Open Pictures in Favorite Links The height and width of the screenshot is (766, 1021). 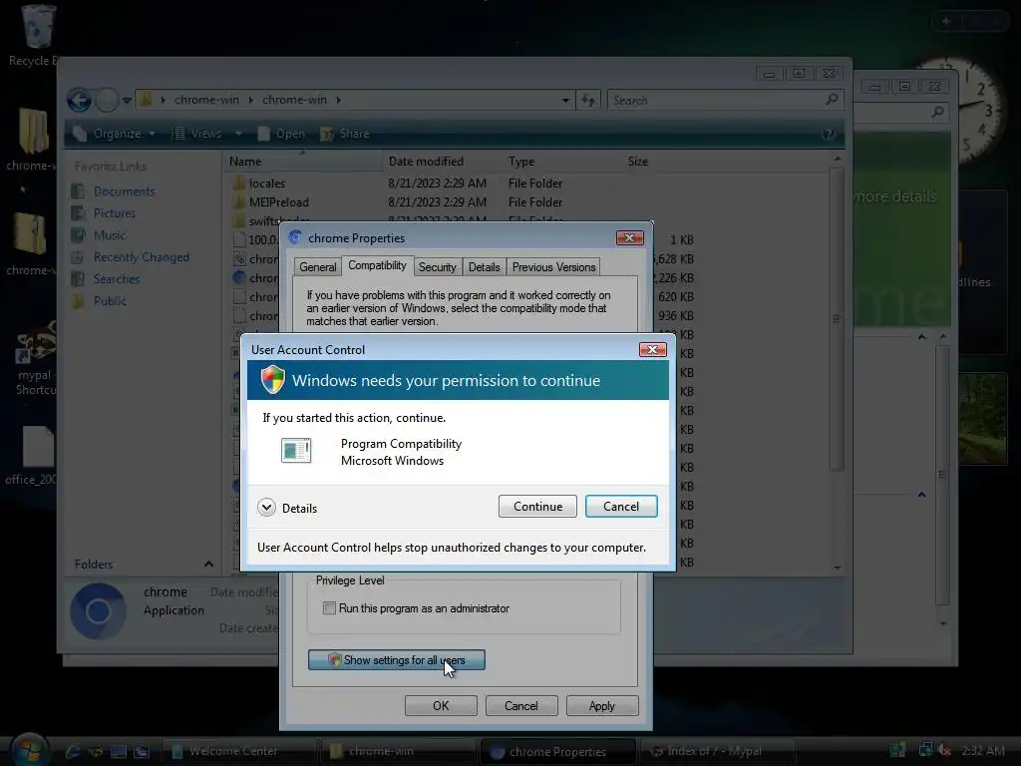coord(114,213)
